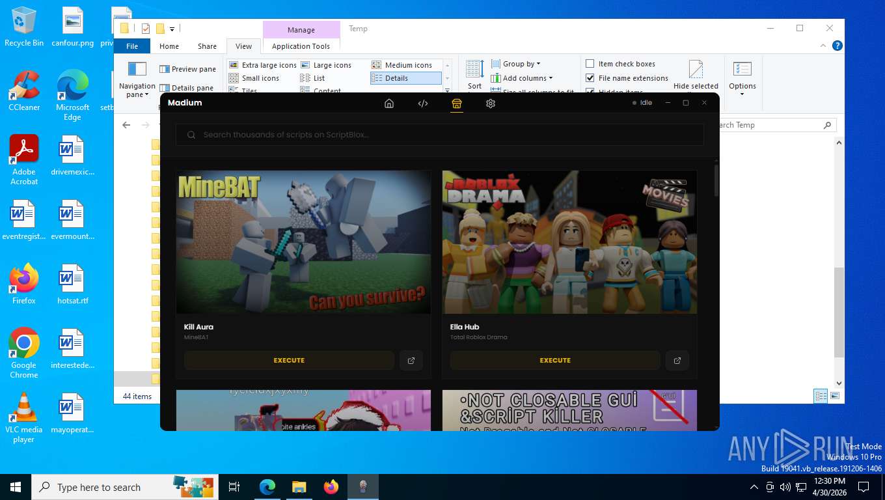Show hidden system tray icons
The height and width of the screenshot is (500, 885).
[754, 487]
